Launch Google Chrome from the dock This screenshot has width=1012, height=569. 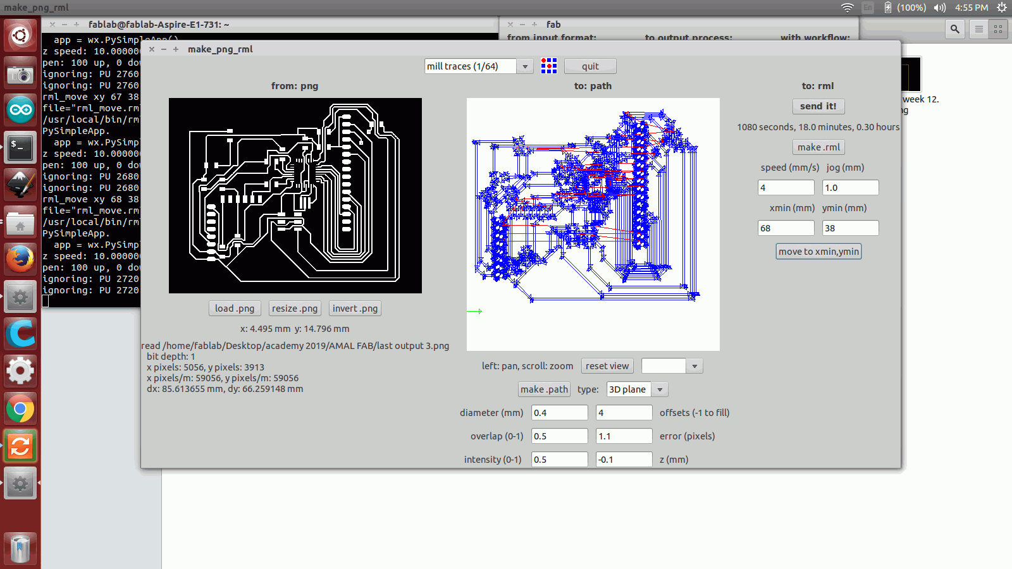tap(20, 409)
